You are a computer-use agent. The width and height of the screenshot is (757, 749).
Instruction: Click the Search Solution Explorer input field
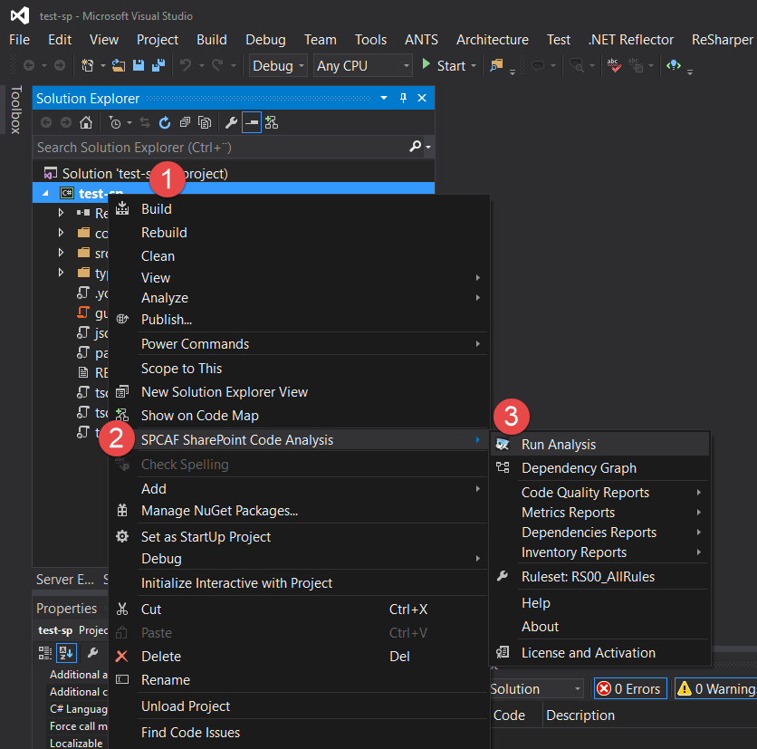(221, 147)
